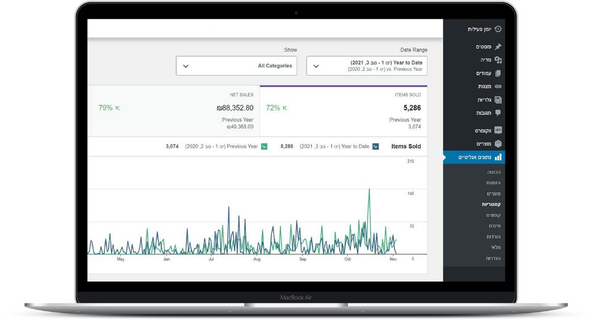
Task: Click the 140 y-axis value
Action: [410, 194]
